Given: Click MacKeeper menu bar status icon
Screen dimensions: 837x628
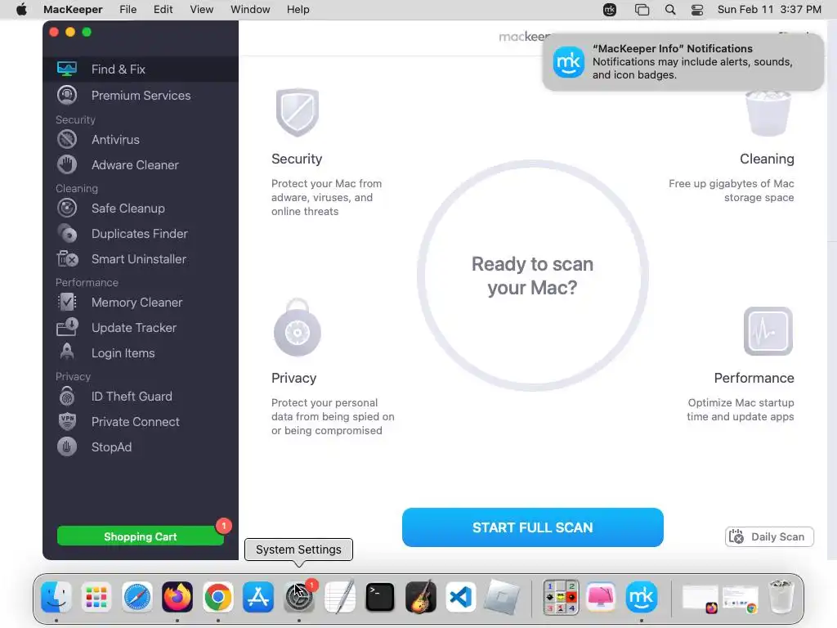Looking at the screenshot, I should tap(610, 10).
